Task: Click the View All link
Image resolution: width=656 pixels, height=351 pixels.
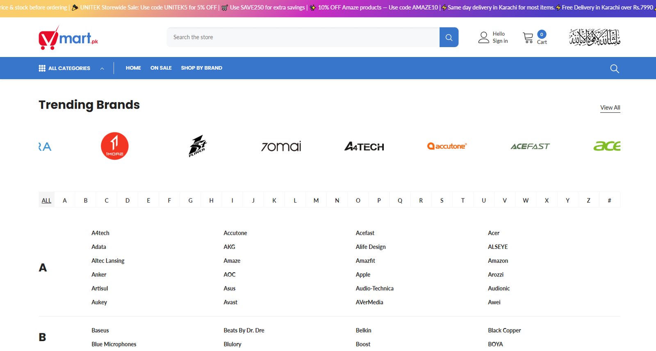Action: tap(610, 107)
